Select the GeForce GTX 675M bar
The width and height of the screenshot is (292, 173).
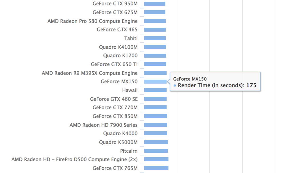click(155, 12)
